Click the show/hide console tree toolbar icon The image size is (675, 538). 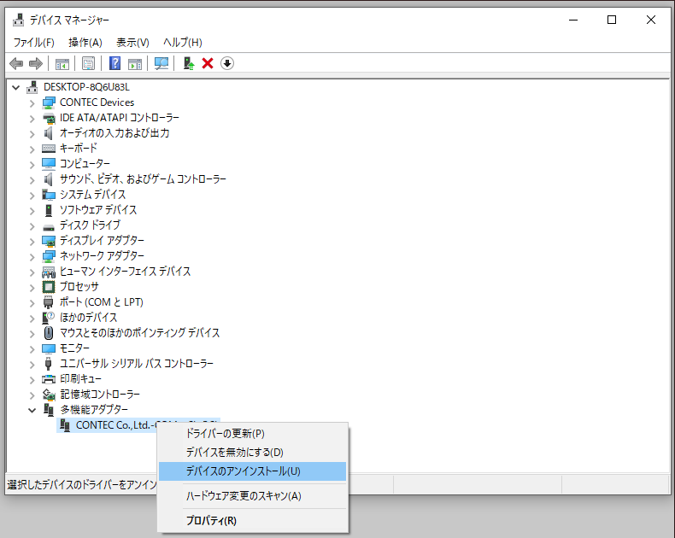click(x=62, y=64)
